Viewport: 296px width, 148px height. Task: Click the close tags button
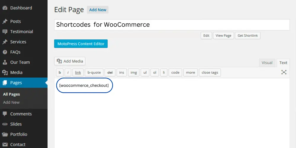click(210, 73)
